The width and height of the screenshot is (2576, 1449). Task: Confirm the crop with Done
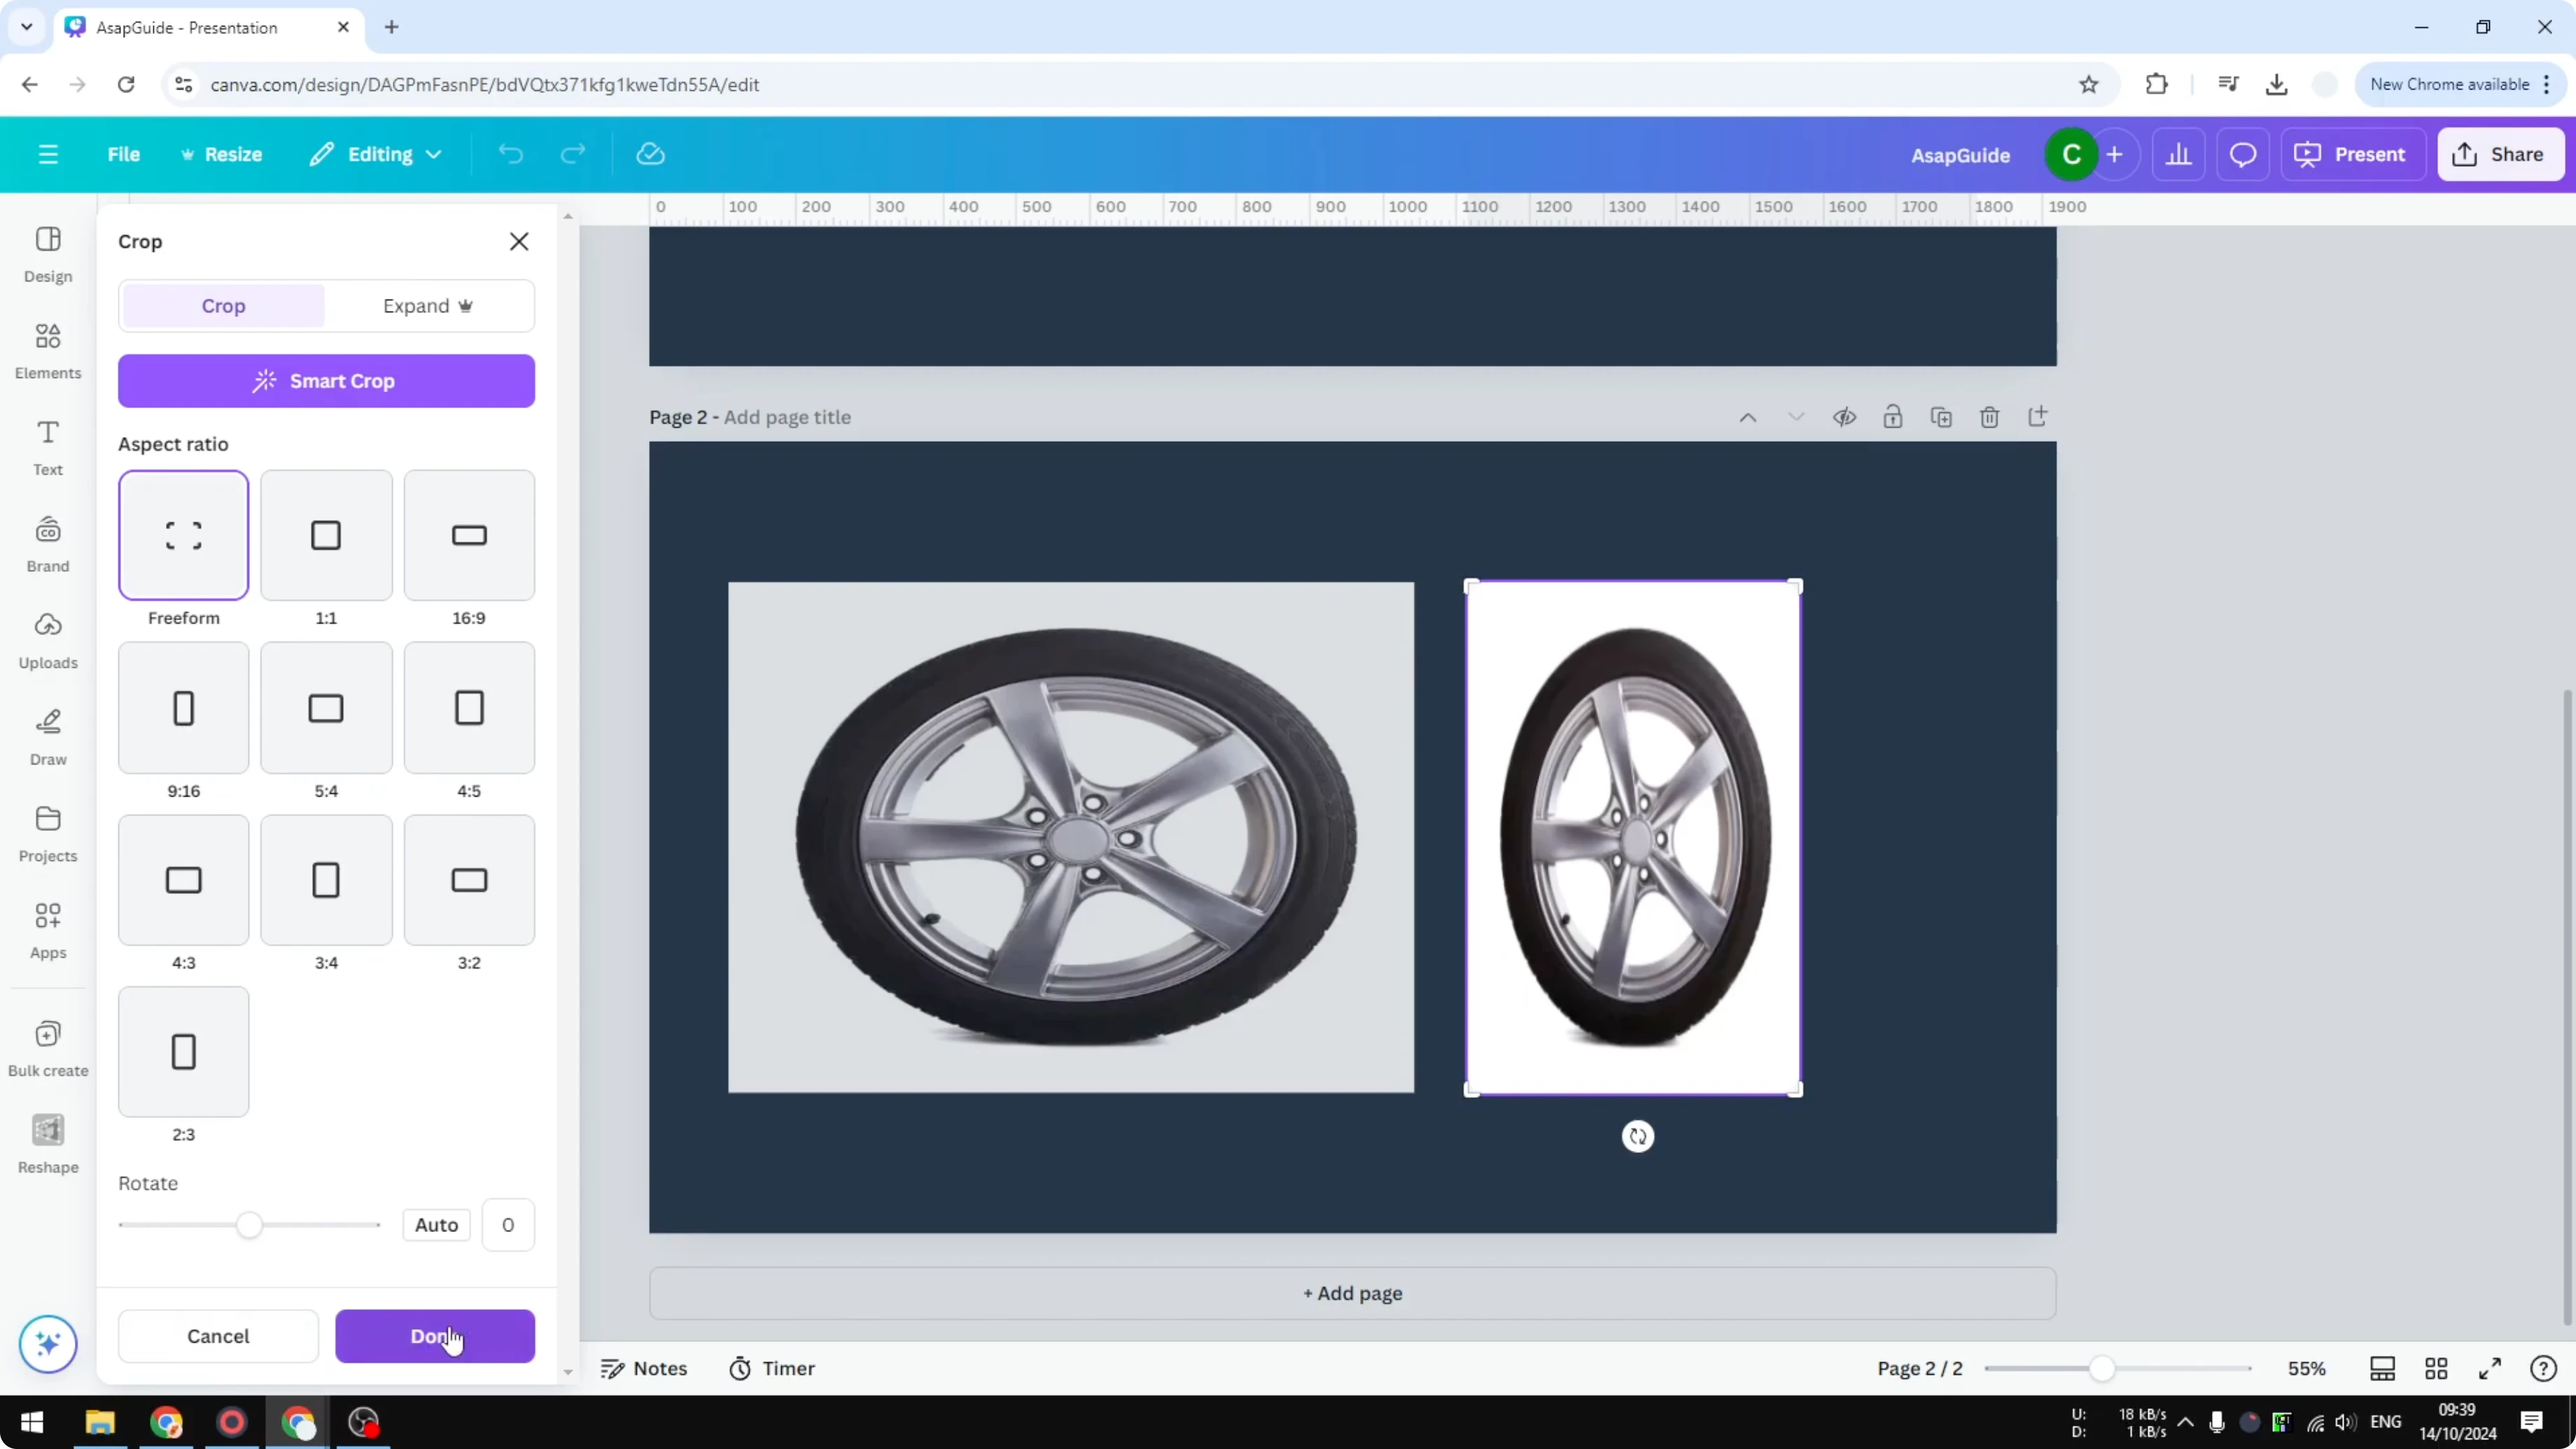click(435, 1336)
